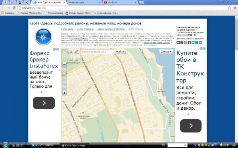
Task: Open the карта Одесской области breadcrumb link
Action: click(111, 29)
